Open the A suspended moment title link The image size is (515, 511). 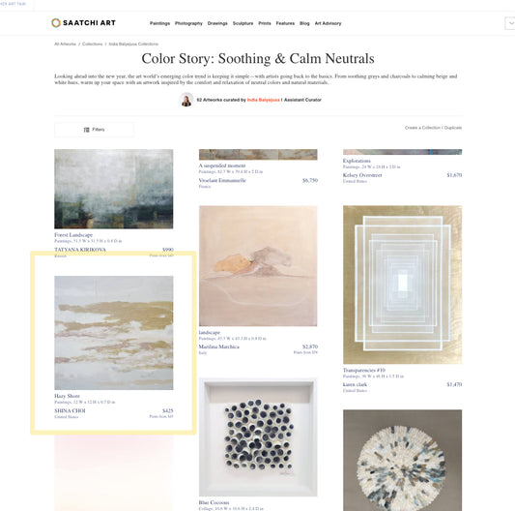point(222,165)
